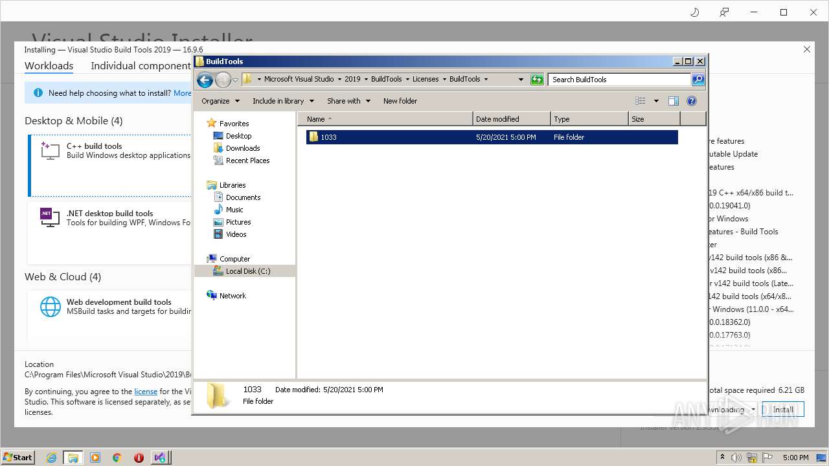This screenshot has width=829, height=466.
Task: Open the more view options arrow
Action: tap(656, 101)
